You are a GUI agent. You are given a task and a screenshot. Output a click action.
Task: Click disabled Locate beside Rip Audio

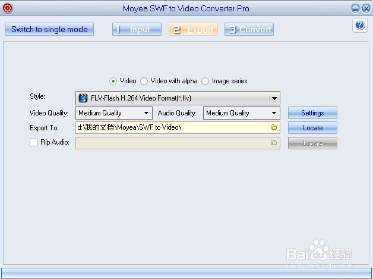(312, 143)
